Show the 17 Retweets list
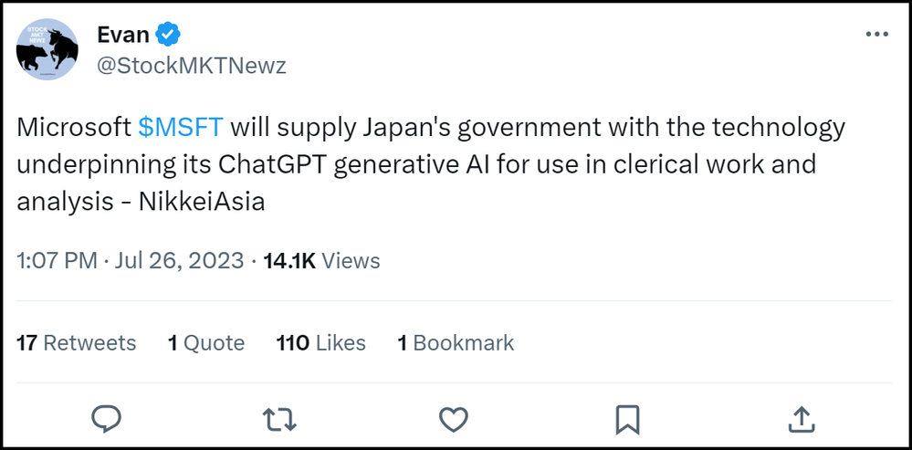The image size is (912, 450). click(77, 343)
